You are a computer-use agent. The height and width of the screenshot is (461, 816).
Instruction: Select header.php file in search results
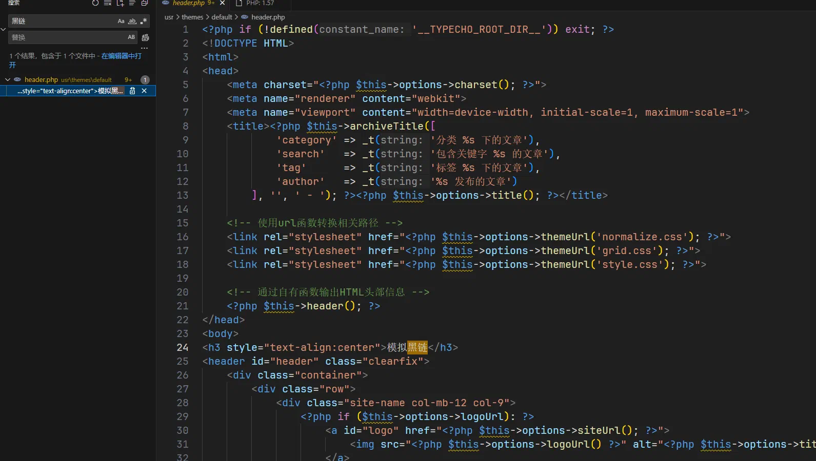(41, 79)
